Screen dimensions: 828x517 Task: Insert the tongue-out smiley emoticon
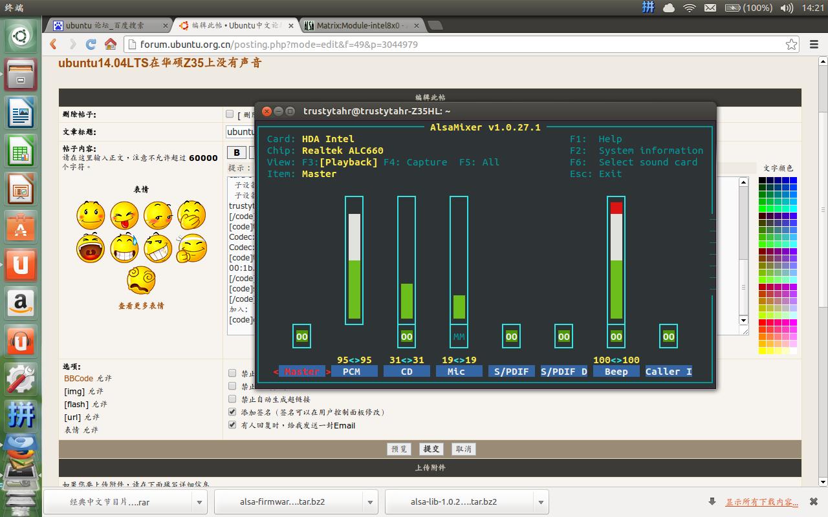tap(124, 215)
